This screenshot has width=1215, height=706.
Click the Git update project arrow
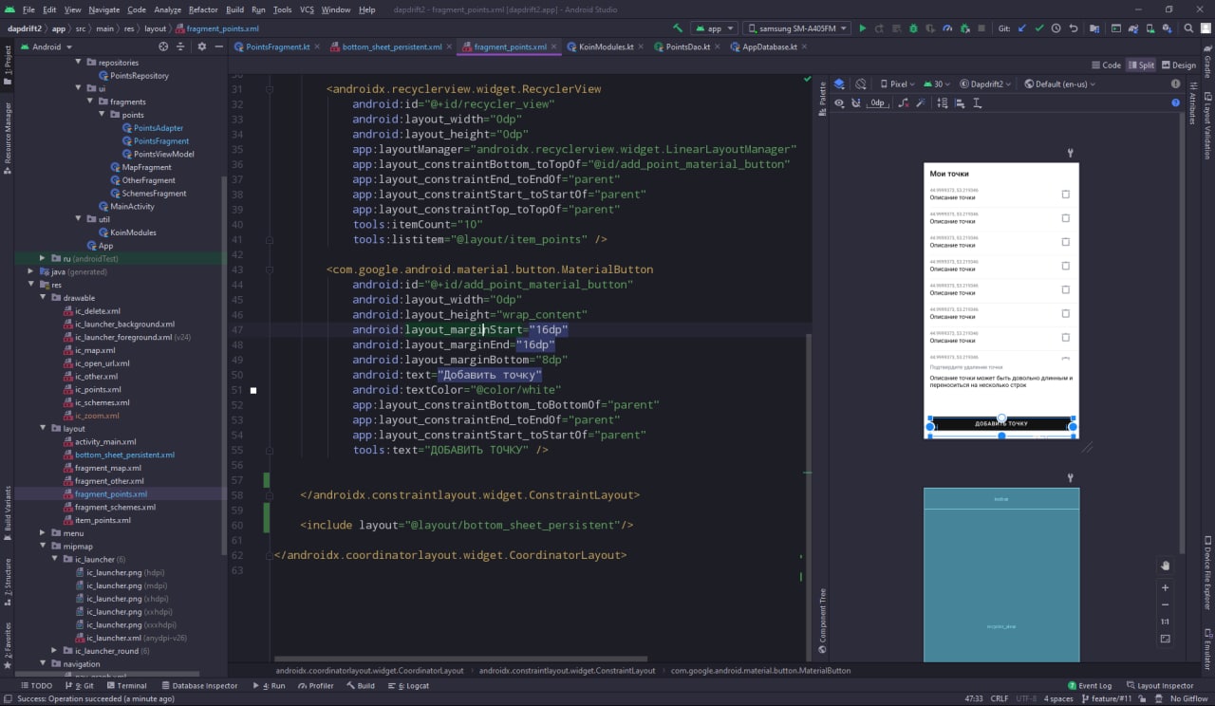point(1021,28)
